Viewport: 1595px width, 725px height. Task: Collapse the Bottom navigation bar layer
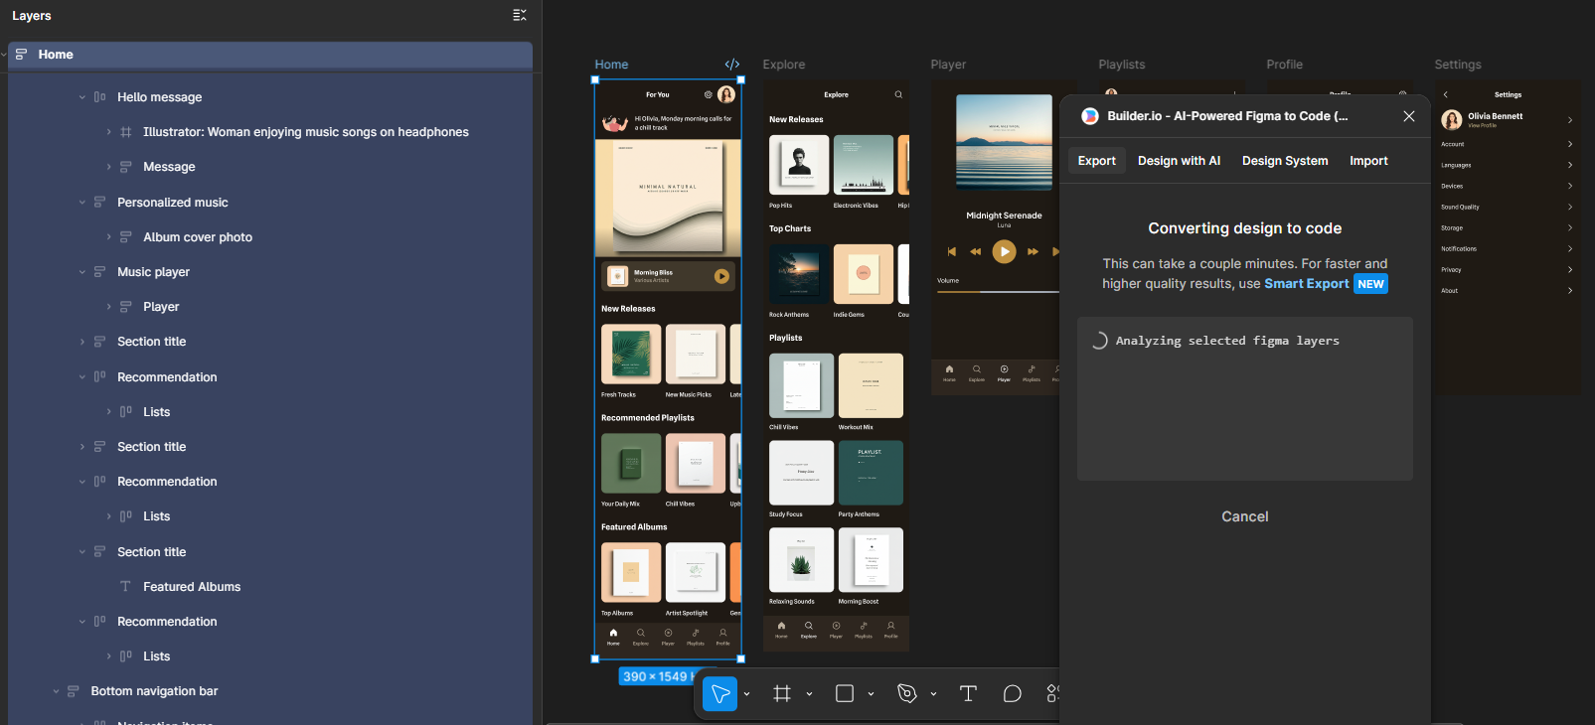pyautogui.click(x=56, y=691)
